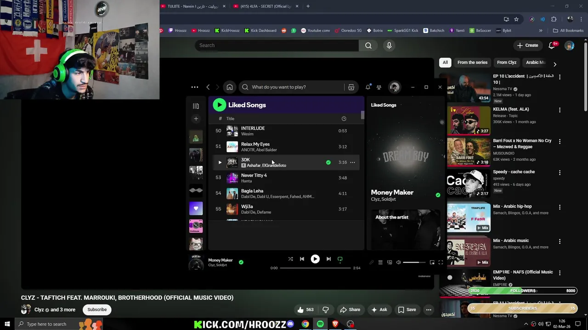Open the Windows Start menu
The image size is (588, 330).
tap(7, 324)
